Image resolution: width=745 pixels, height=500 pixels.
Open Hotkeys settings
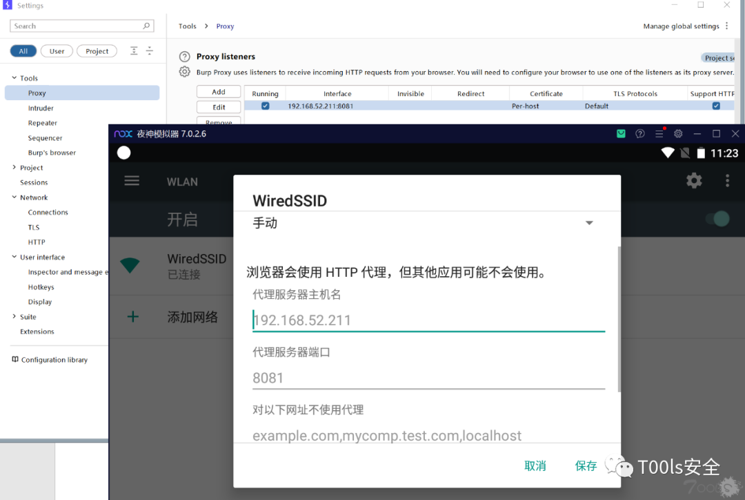click(41, 287)
